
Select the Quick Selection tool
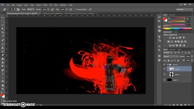tap(3, 29)
